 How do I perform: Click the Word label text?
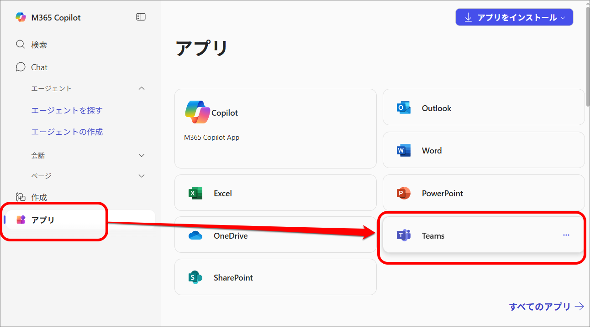[x=432, y=150]
